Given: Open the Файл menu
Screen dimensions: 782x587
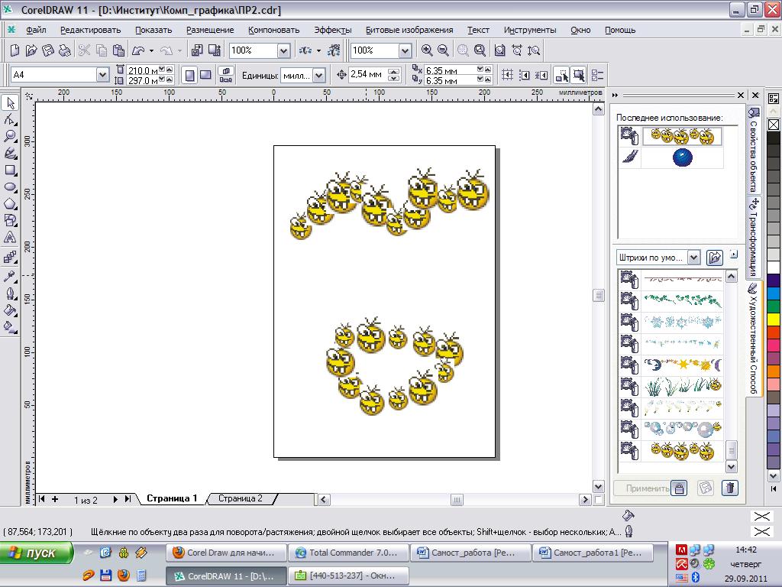Looking at the screenshot, I should tap(36, 30).
